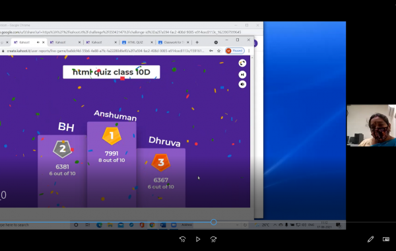
Task: Click the gold number 1 badge
Action: [112, 136]
